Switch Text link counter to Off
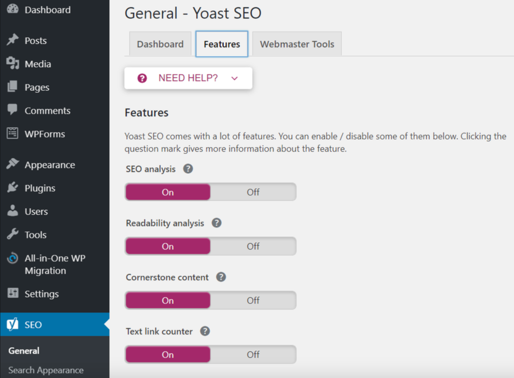 coord(252,354)
